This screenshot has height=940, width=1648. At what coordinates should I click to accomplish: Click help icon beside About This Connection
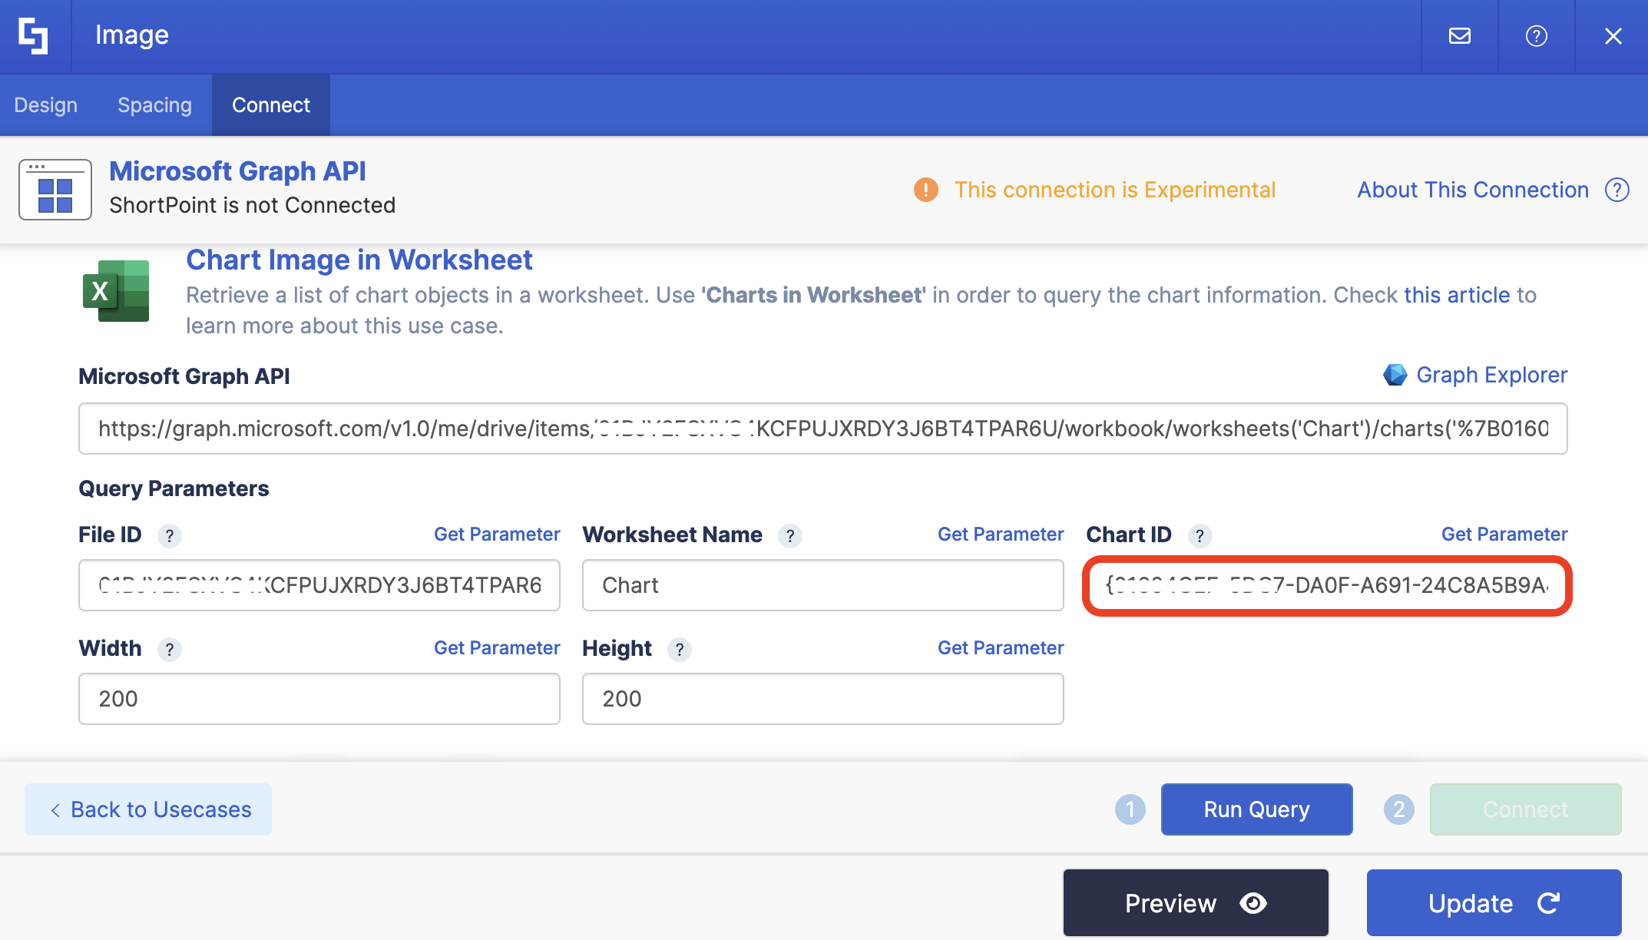point(1617,190)
